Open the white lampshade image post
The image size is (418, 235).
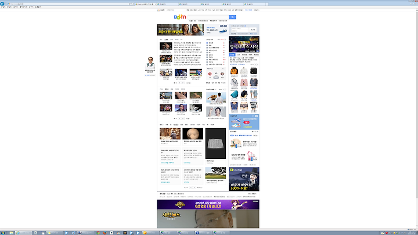[x=215, y=144]
